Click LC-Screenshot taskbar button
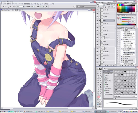 tap(113, 112)
